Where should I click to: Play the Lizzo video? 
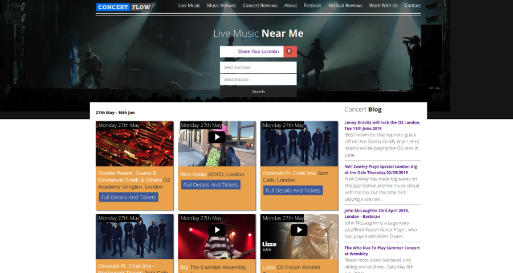click(x=299, y=230)
